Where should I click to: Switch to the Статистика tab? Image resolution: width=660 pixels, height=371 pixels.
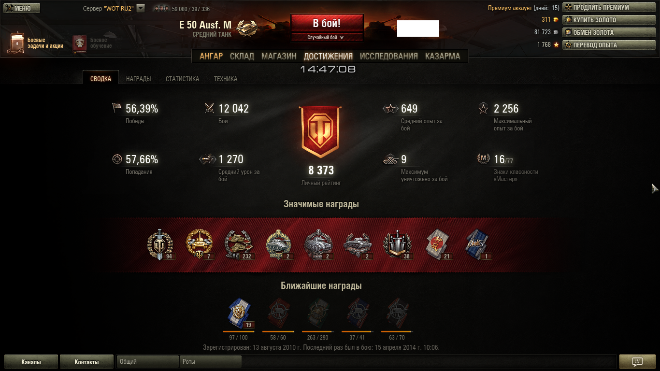[182, 79]
